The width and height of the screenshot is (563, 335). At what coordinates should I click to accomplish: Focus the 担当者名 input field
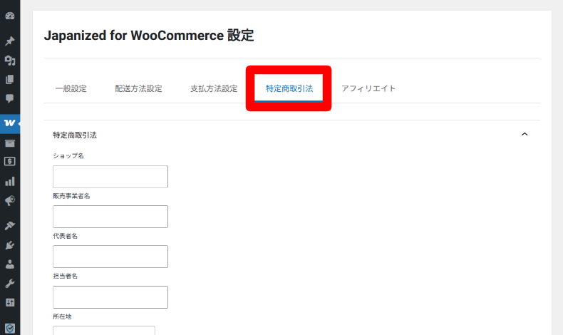pyautogui.click(x=110, y=297)
